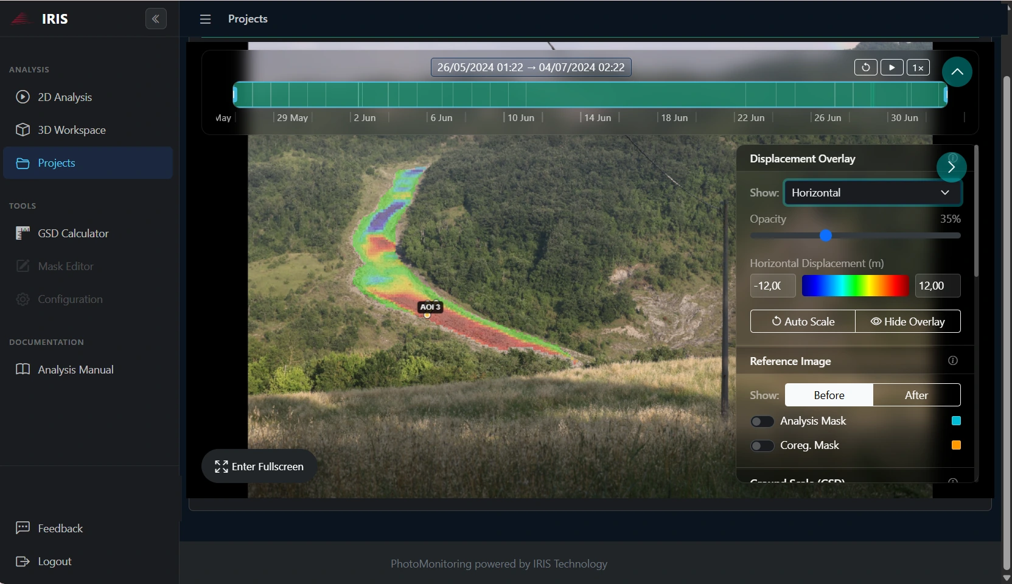Click the 3D Workspace cube icon
Viewport: 1012px width, 584px height.
tap(23, 130)
